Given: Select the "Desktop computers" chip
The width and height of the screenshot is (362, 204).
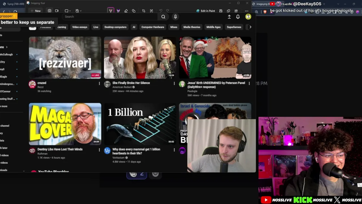Looking at the screenshot, I should 115,27.
